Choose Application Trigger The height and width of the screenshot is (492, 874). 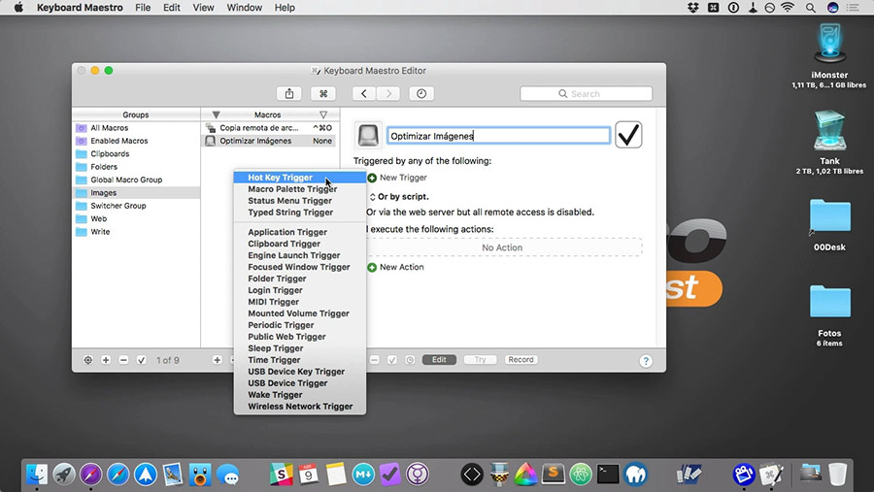(x=300, y=232)
